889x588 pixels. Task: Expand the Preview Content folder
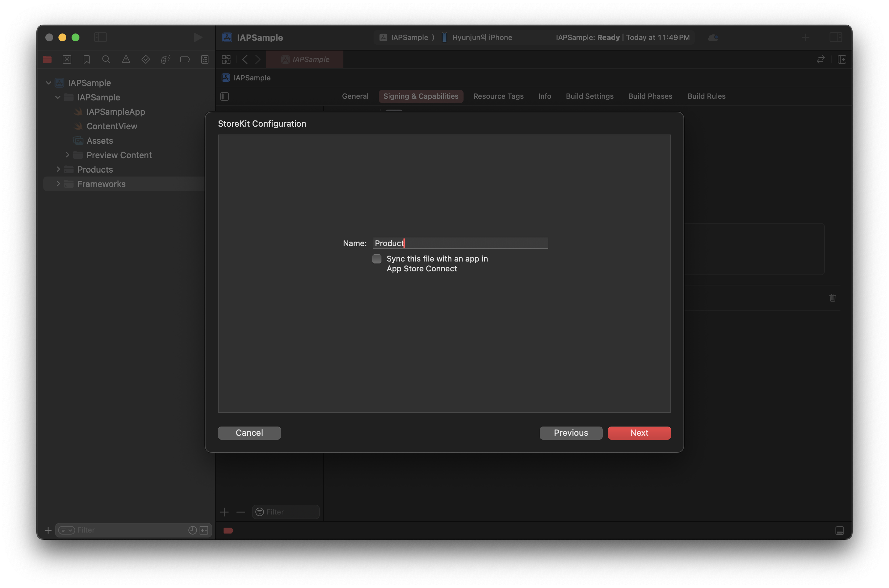(x=68, y=155)
